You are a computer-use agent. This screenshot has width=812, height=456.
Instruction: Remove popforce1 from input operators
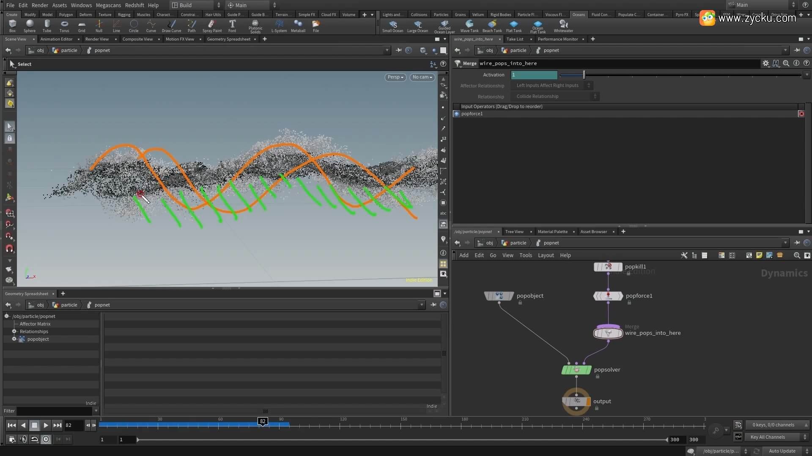(x=801, y=114)
